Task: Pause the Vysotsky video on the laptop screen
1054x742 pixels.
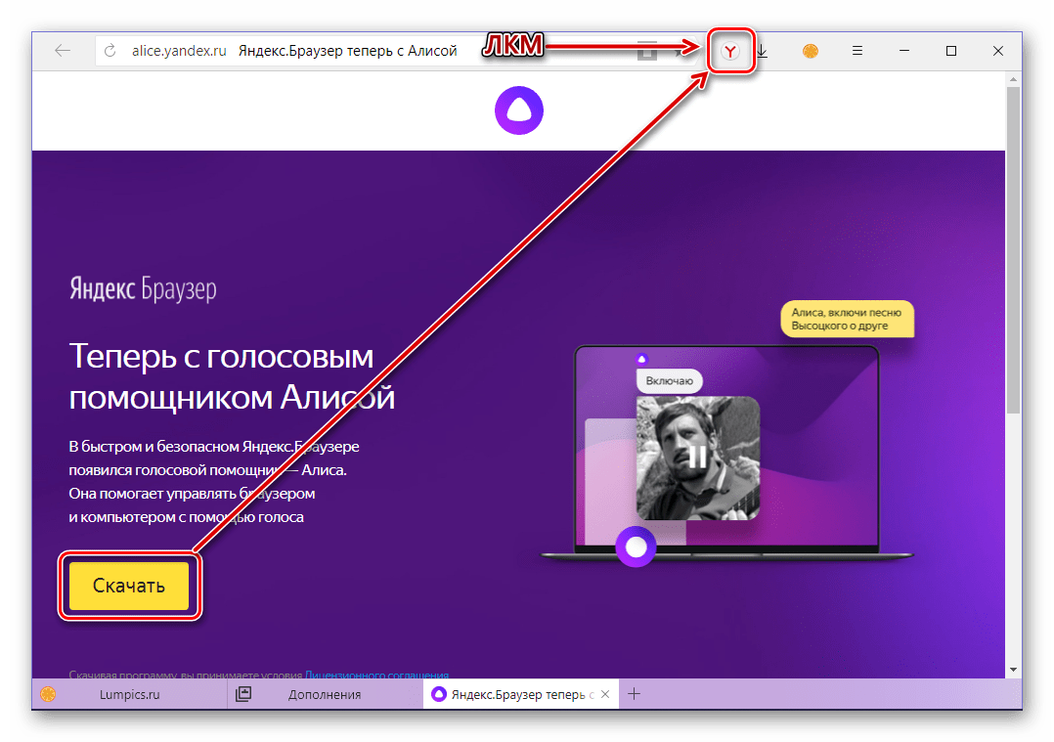Action: click(696, 458)
